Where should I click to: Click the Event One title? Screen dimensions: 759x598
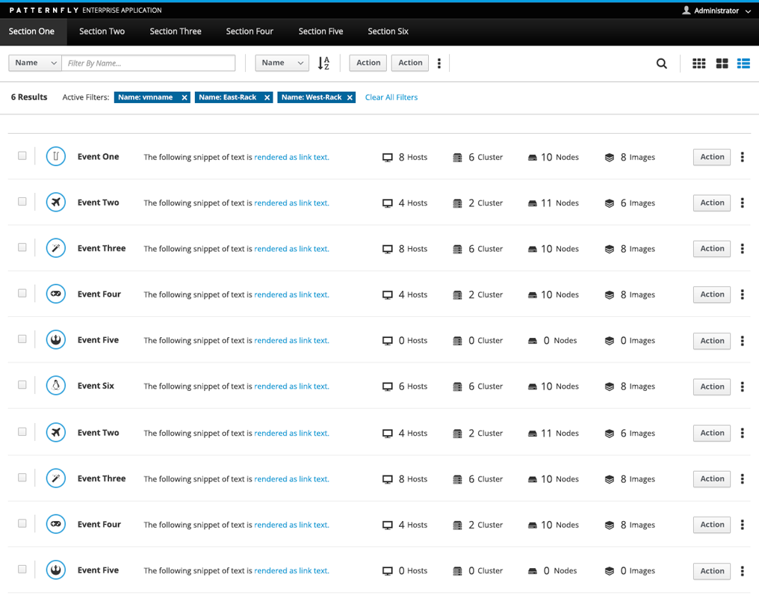pos(99,157)
